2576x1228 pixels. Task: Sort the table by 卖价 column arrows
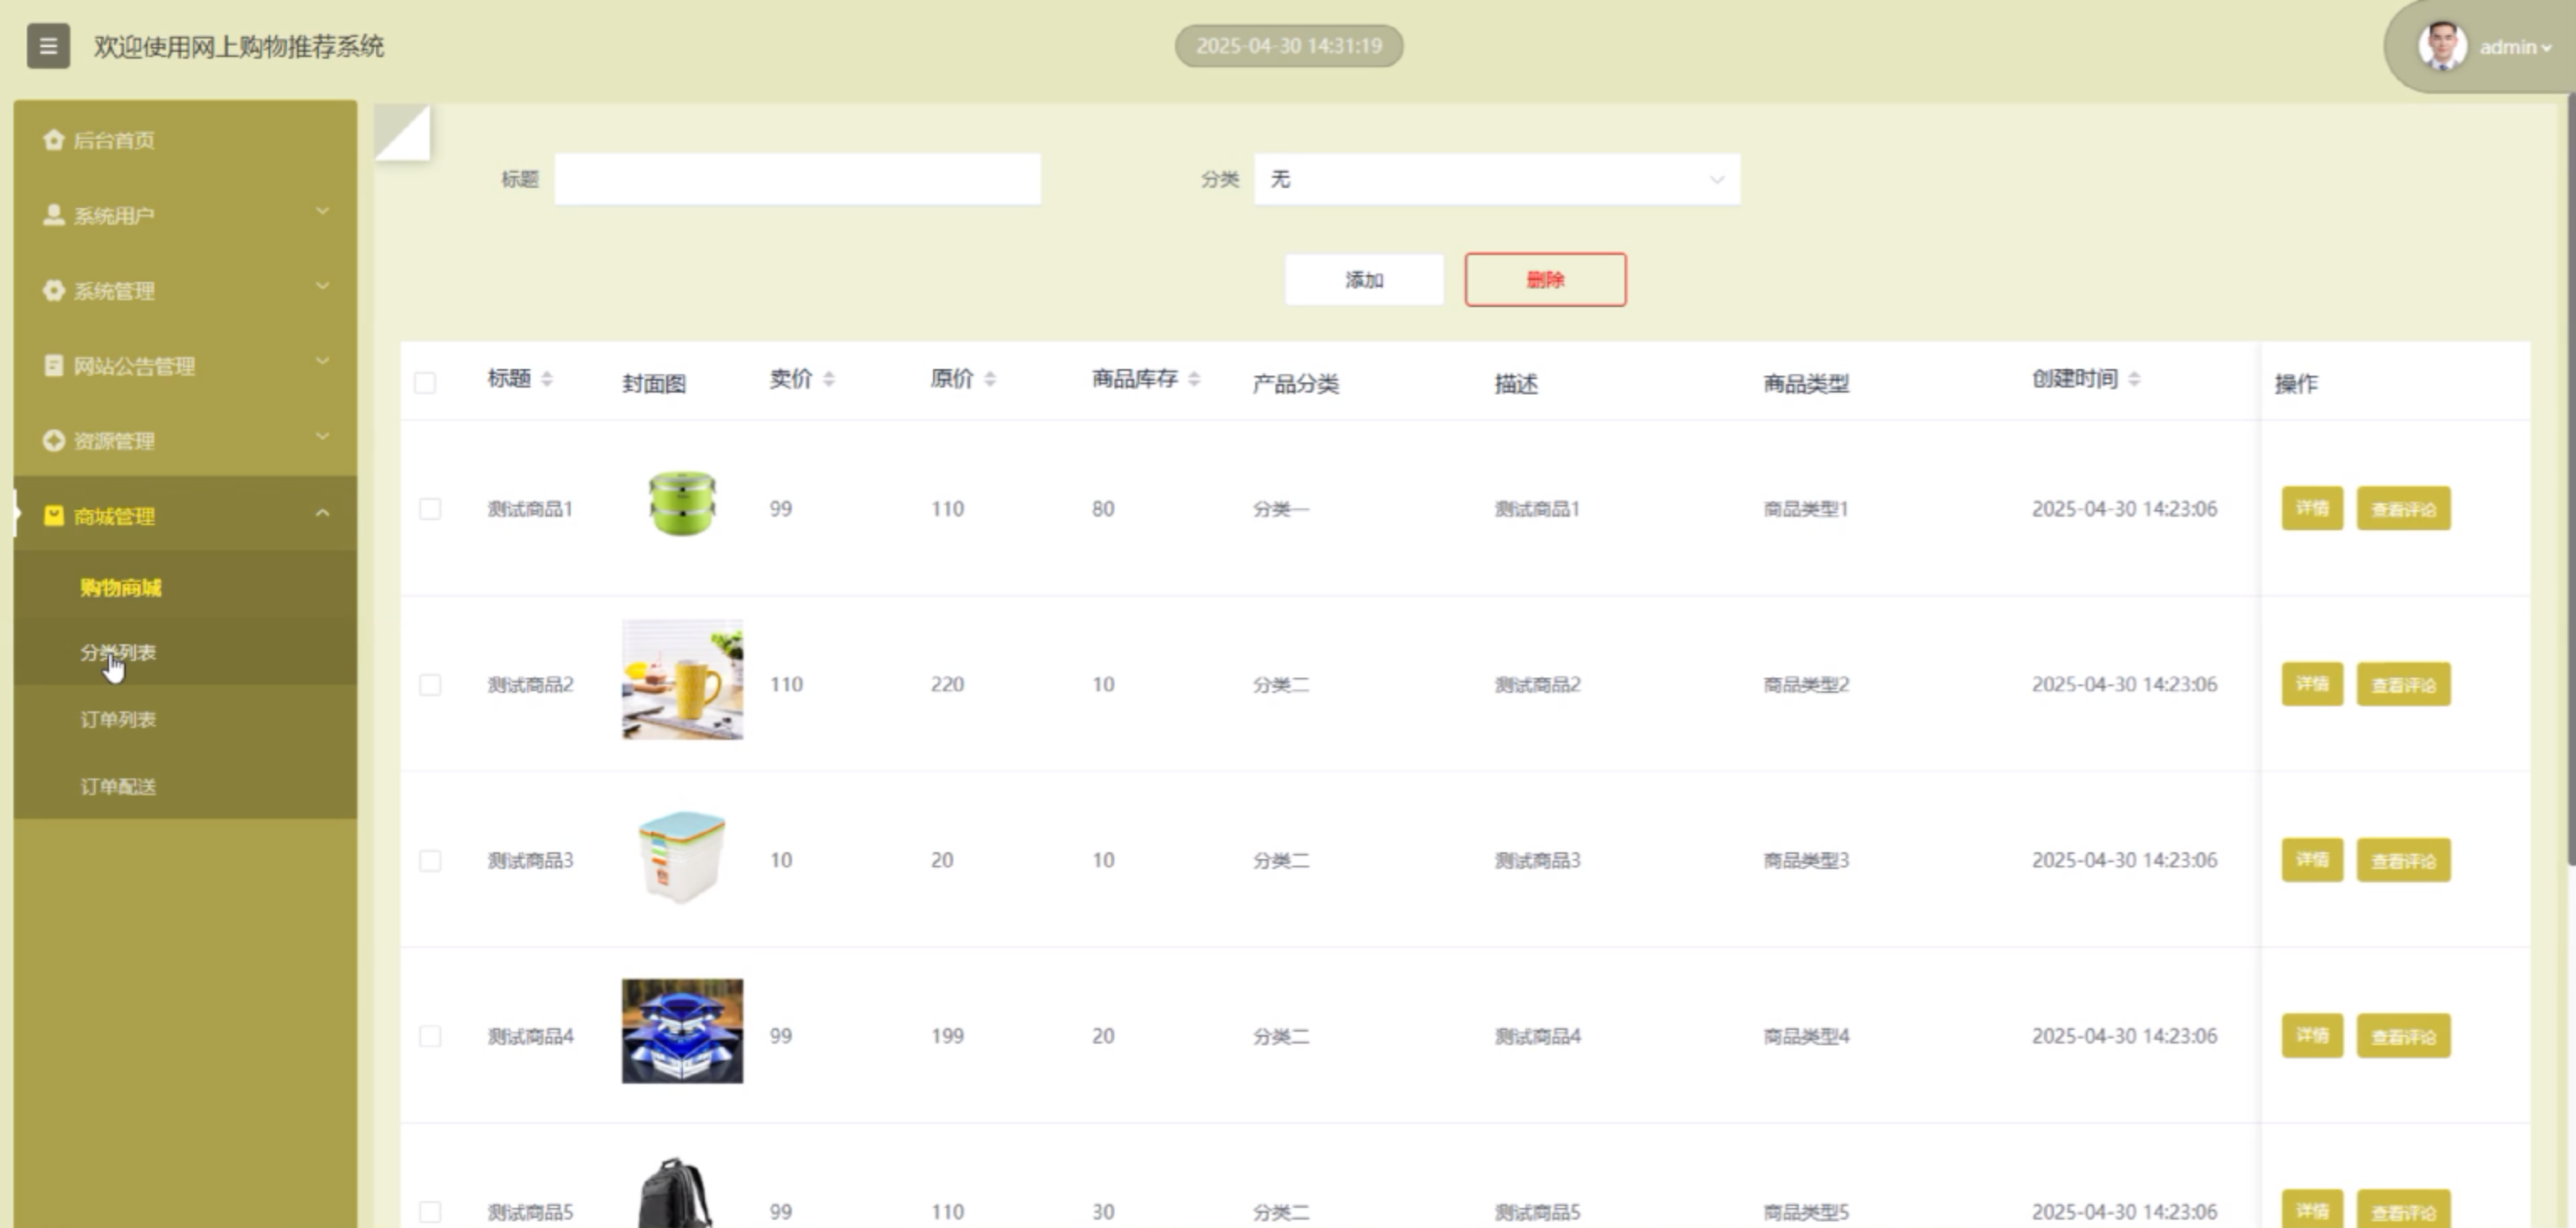coord(829,379)
